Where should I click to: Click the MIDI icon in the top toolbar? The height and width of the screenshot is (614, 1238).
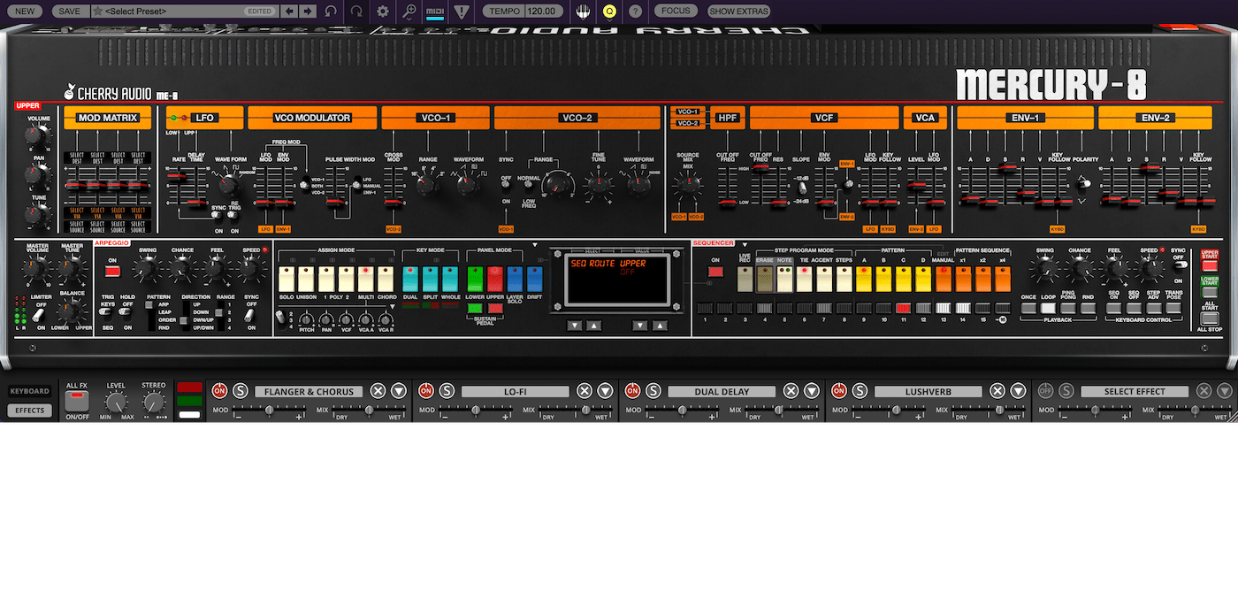[435, 11]
